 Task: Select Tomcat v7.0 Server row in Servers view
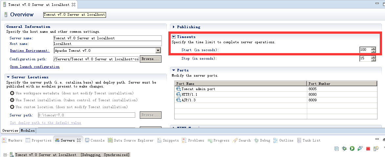[x=72, y=155]
